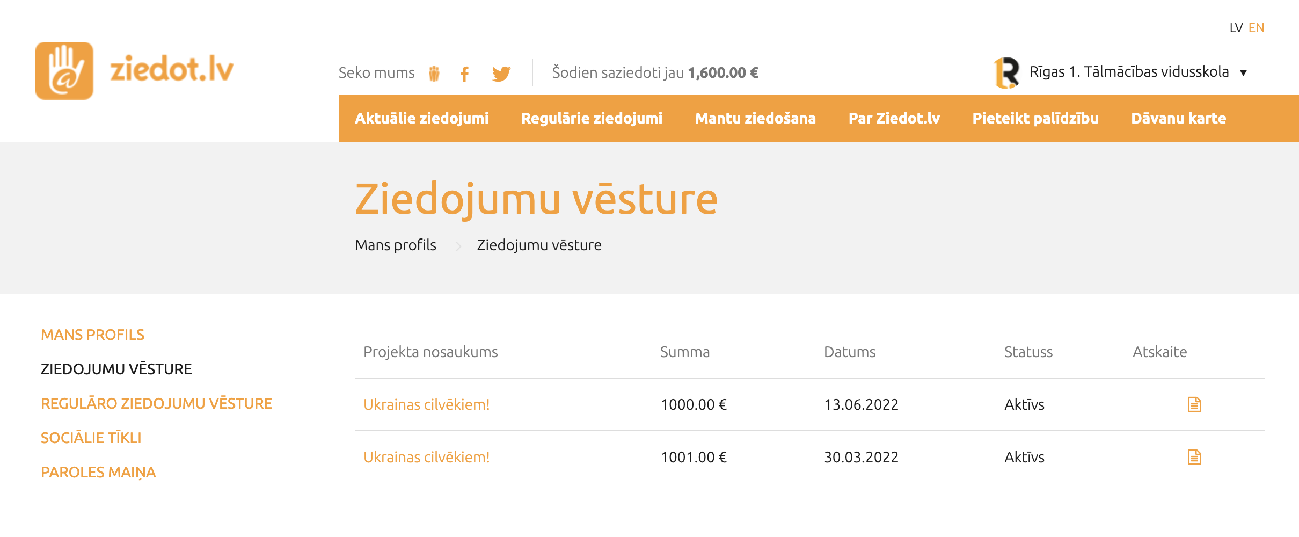Open Sociālie tīkli sidebar item
Viewport: 1299px width, 537px height.
tap(91, 438)
